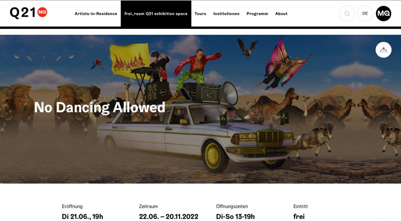Viewport: 401px width, 221px height.
Task: Click opening date Di 21.06., 19h
Action: [x=82, y=217]
